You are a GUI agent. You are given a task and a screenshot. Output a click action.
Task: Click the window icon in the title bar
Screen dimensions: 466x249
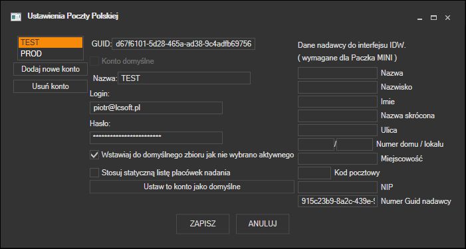tap(16, 17)
